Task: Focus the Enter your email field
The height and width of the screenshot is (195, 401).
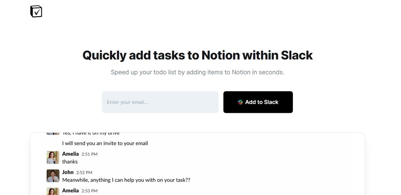Action: coord(160,102)
